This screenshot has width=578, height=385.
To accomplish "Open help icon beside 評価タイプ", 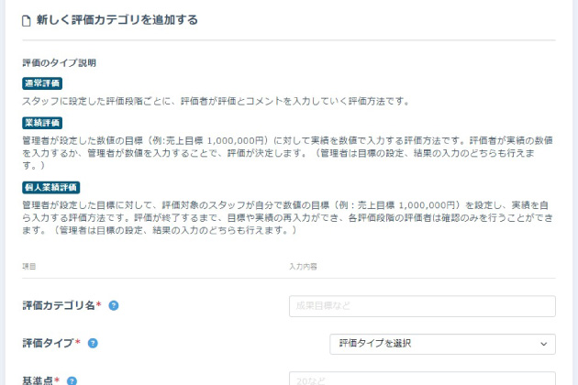I will tap(93, 344).
